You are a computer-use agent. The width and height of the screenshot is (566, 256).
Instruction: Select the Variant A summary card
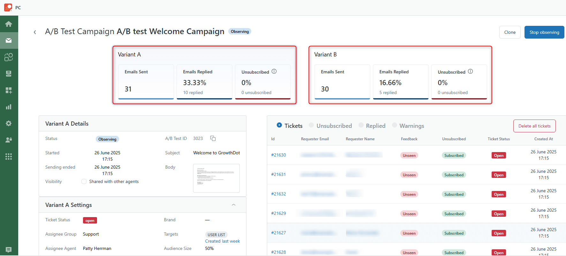click(204, 75)
